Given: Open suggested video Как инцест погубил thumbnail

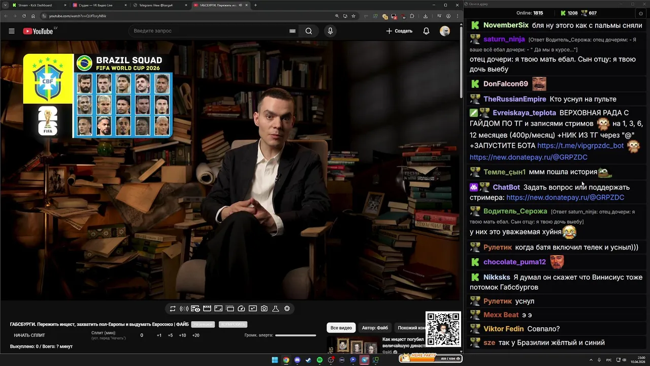Looking at the screenshot, I should coord(354,346).
